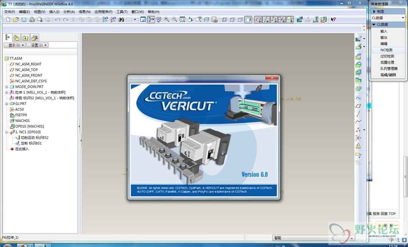
Task: Open the 编辑(E) menu
Action: point(24,12)
